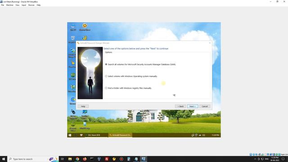Open the VirtualBox Help menu
Viewport: 288px width, 162px height.
(x=39, y=5)
